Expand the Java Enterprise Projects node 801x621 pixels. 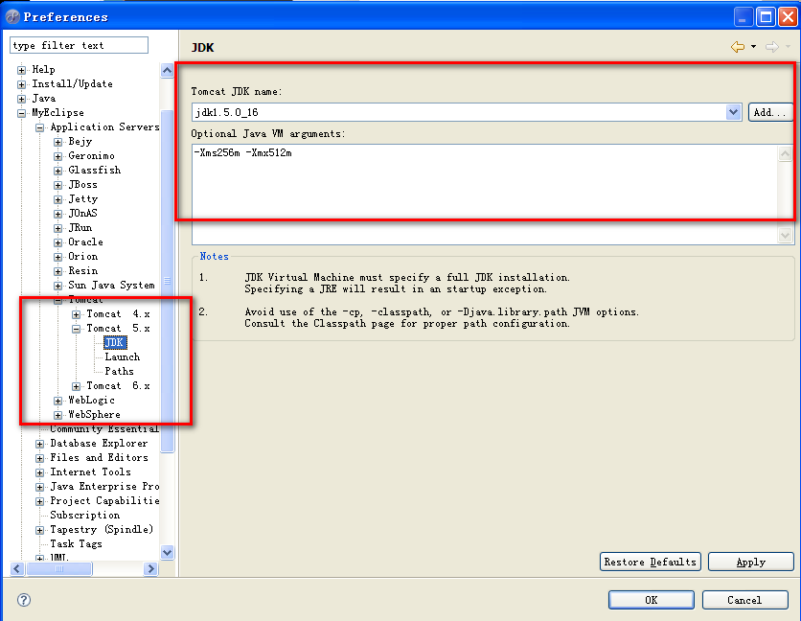40,487
